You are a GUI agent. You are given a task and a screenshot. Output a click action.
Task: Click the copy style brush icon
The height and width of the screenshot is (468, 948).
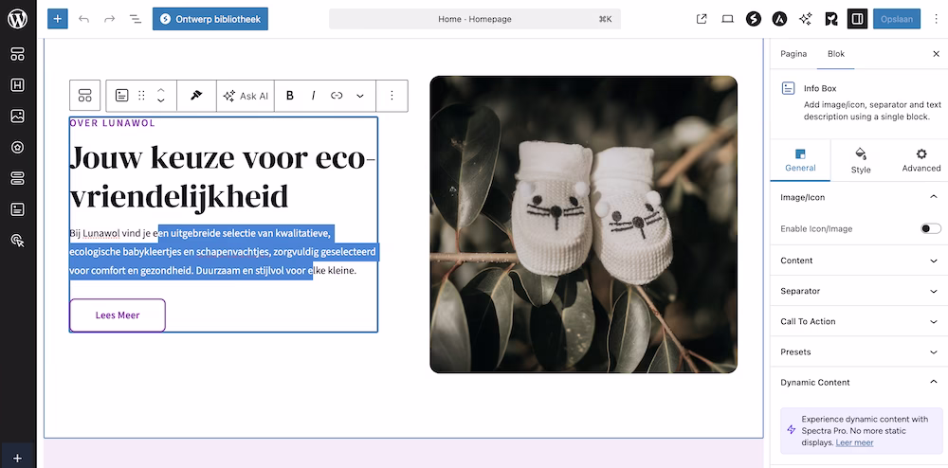(x=196, y=96)
